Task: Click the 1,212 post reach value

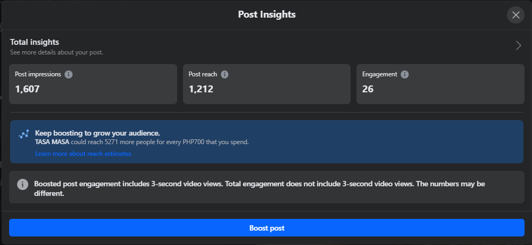Action: click(201, 89)
